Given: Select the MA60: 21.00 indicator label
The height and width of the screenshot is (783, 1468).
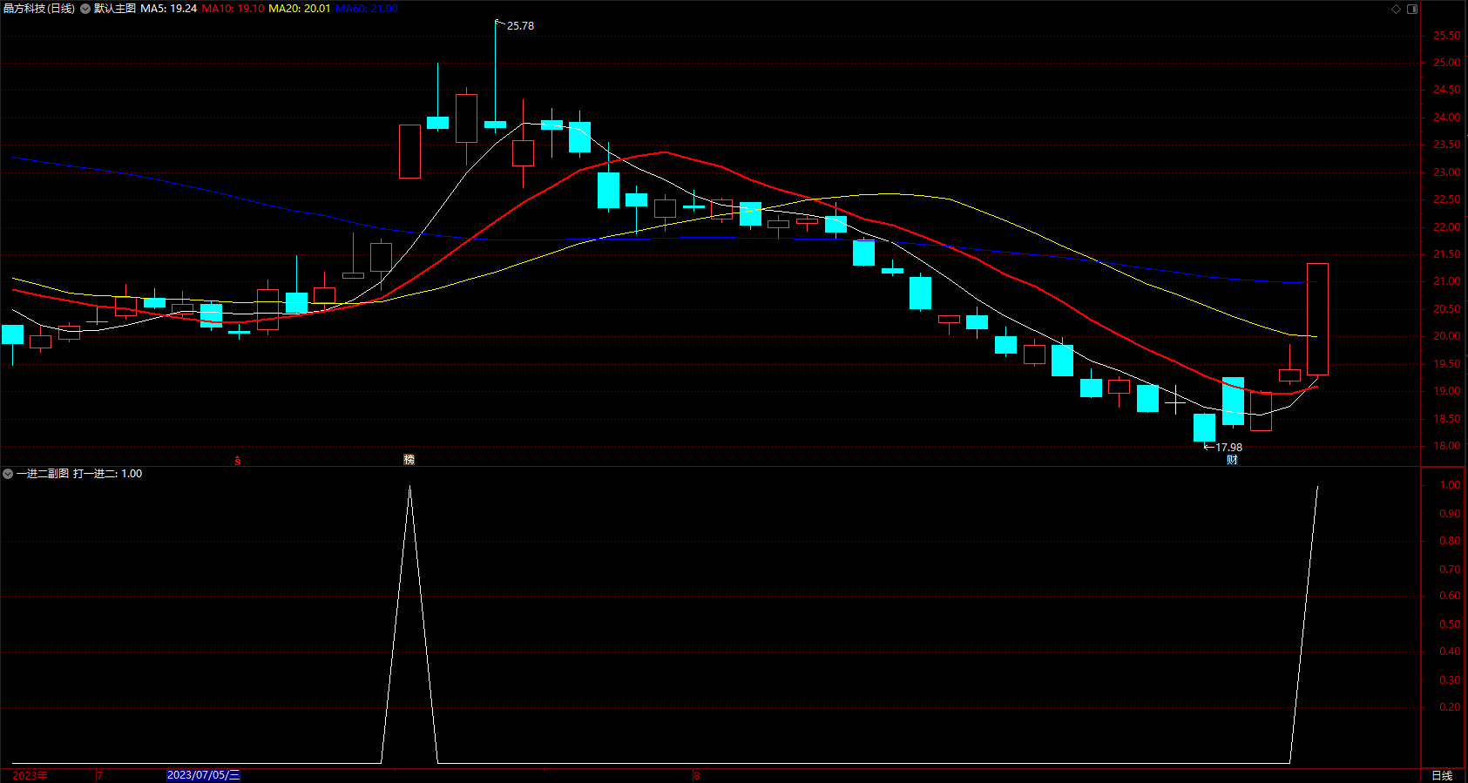Looking at the screenshot, I should [x=367, y=9].
